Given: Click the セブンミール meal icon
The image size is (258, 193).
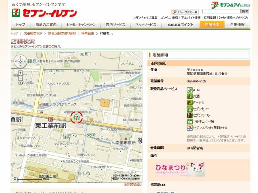Looking at the screenshot, I should 190,115.
